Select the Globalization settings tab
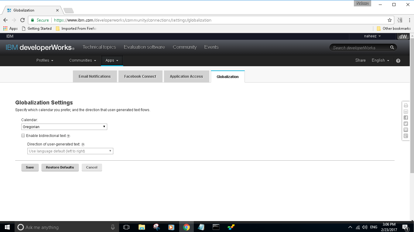Screen dimensions: 414x232 228,77
